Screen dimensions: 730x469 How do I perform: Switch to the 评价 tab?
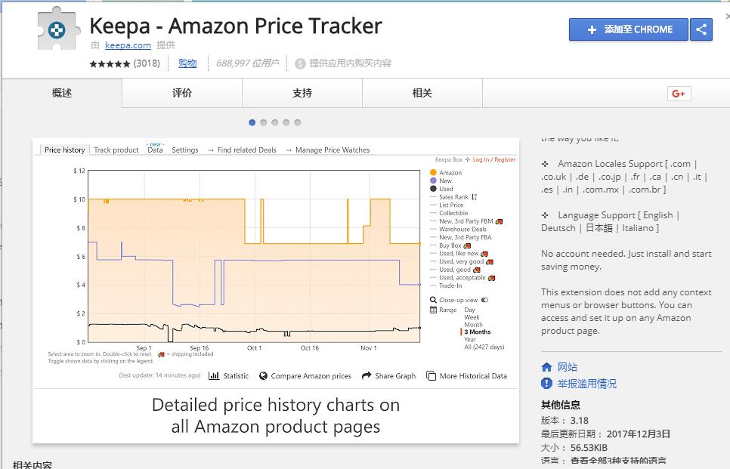point(182,93)
